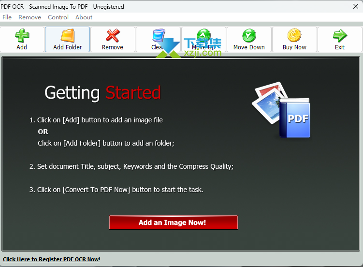Image resolution: width=363 pixels, height=267 pixels.
Task: Click step 3 Convert To PDF Now text
Action: tap(116, 190)
